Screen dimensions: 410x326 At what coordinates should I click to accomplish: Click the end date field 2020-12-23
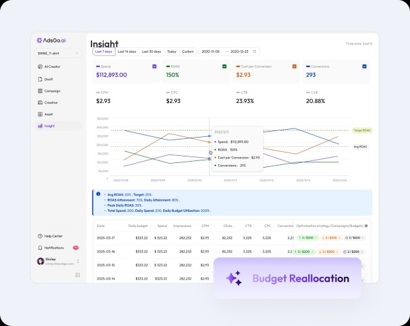point(240,52)
